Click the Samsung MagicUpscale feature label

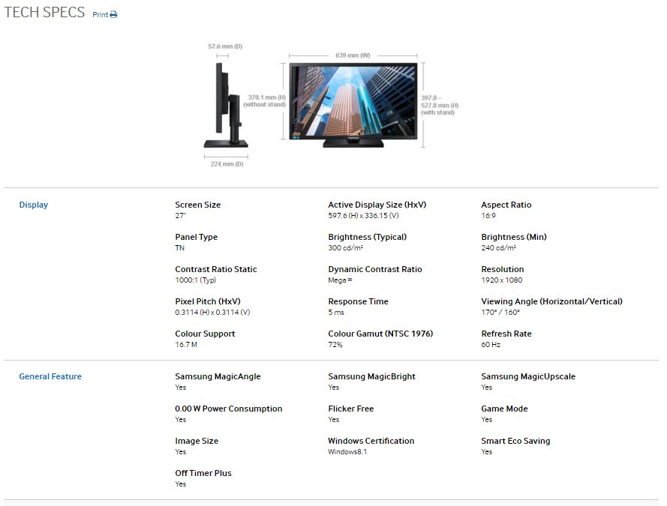(527, 376)
